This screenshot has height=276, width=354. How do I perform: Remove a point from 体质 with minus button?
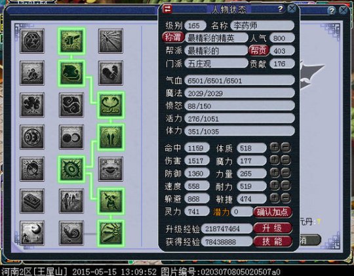tap(286, 148)
